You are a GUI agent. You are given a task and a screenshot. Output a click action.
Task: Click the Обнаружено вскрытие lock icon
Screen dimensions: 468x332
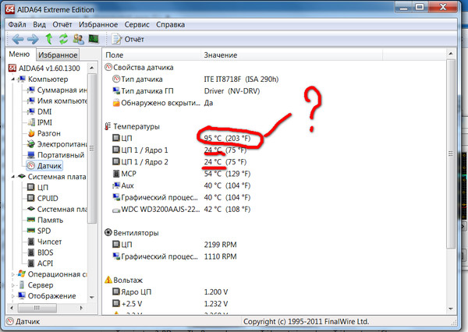pos(116,103)
